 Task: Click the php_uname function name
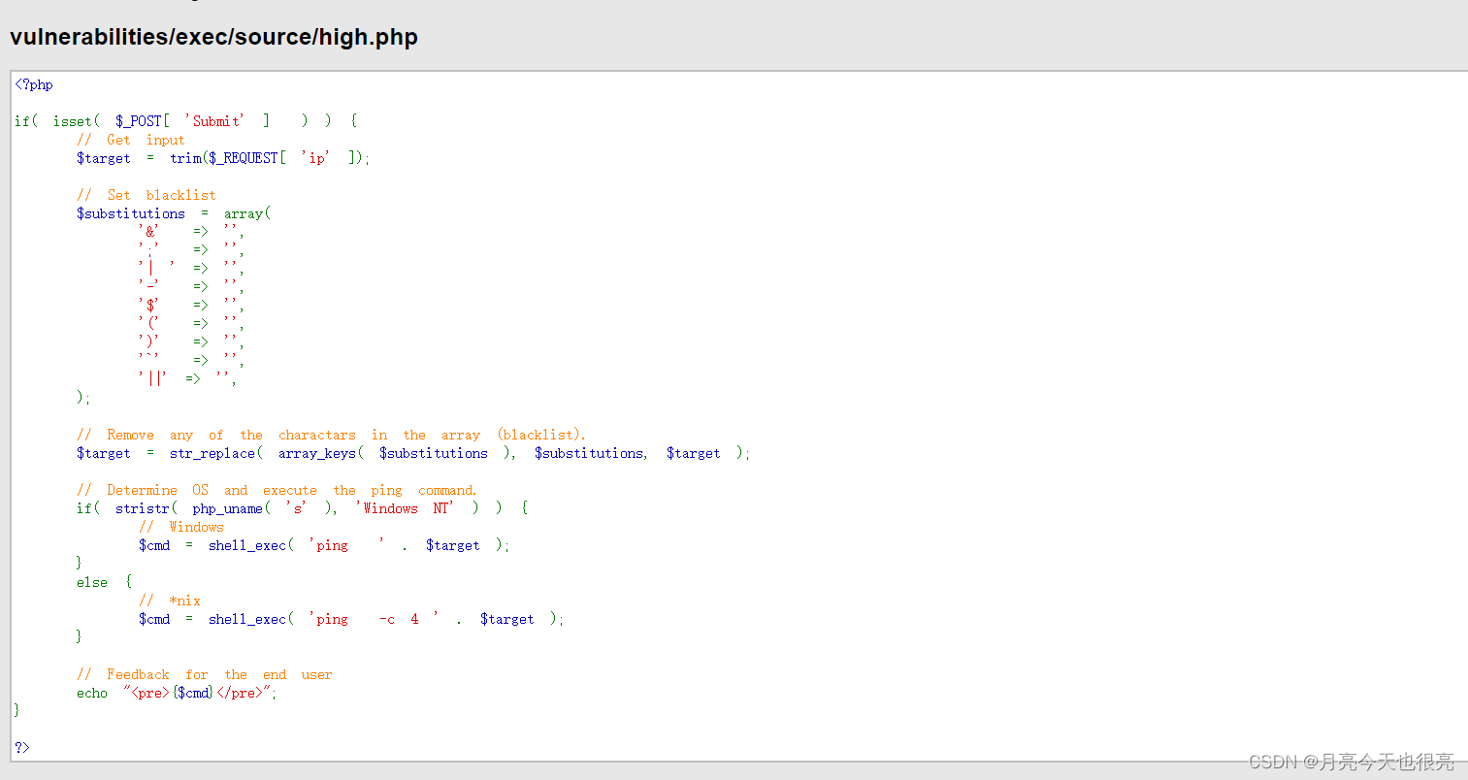(228, 508)
